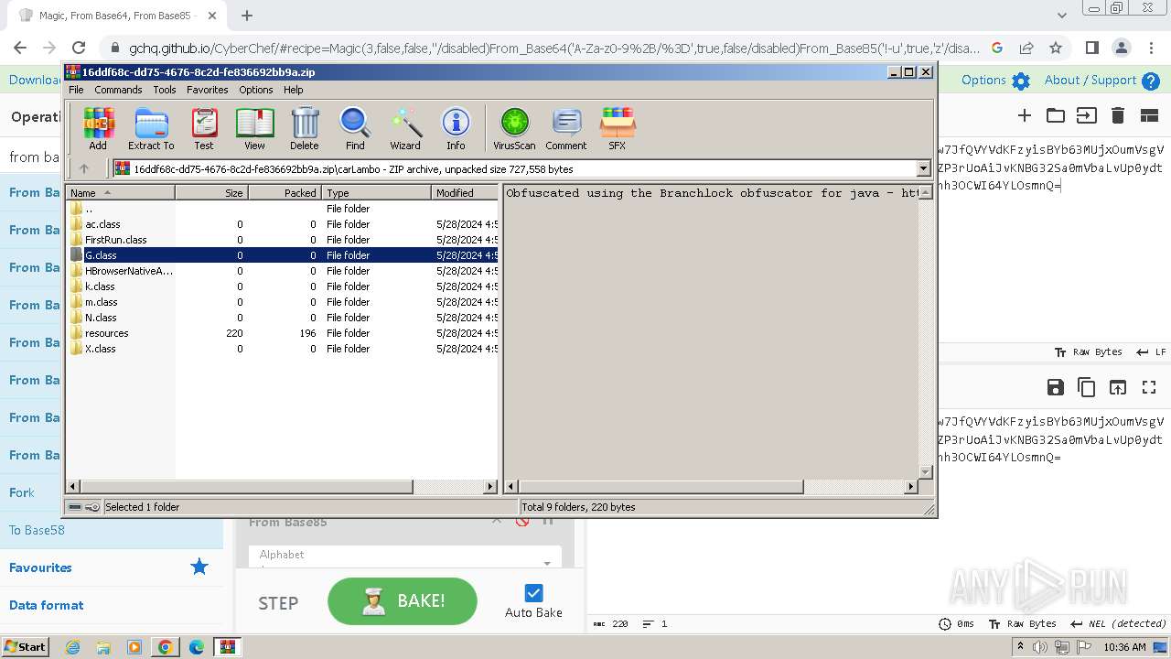The width and height of the screenshot is (1171, 659).
Task: Select the N.class folder
Action: (282, 318)
